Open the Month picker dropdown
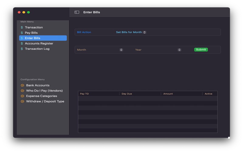Image resolution: width=243 pixels, height=152 pixels. [121, 50]
